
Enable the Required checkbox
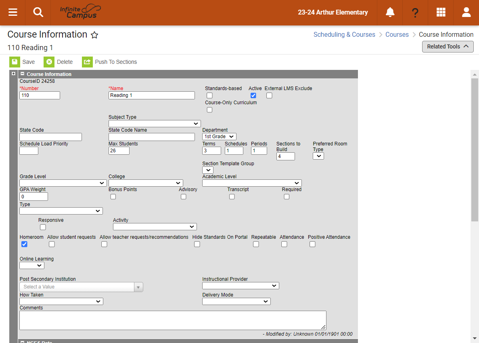pyautogui.click(x=287, y=197)
